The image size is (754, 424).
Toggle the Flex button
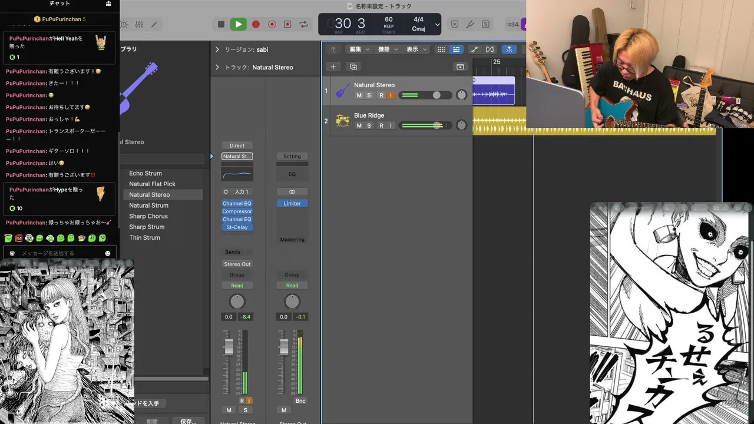click(x=490, y=49)
